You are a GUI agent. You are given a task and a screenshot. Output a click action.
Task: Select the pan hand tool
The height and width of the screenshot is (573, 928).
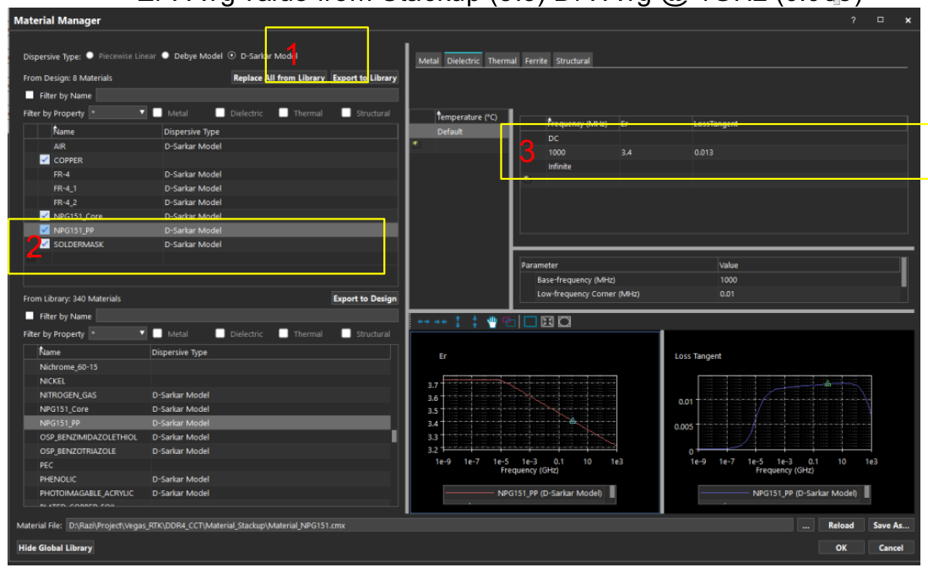pos(491,322)
